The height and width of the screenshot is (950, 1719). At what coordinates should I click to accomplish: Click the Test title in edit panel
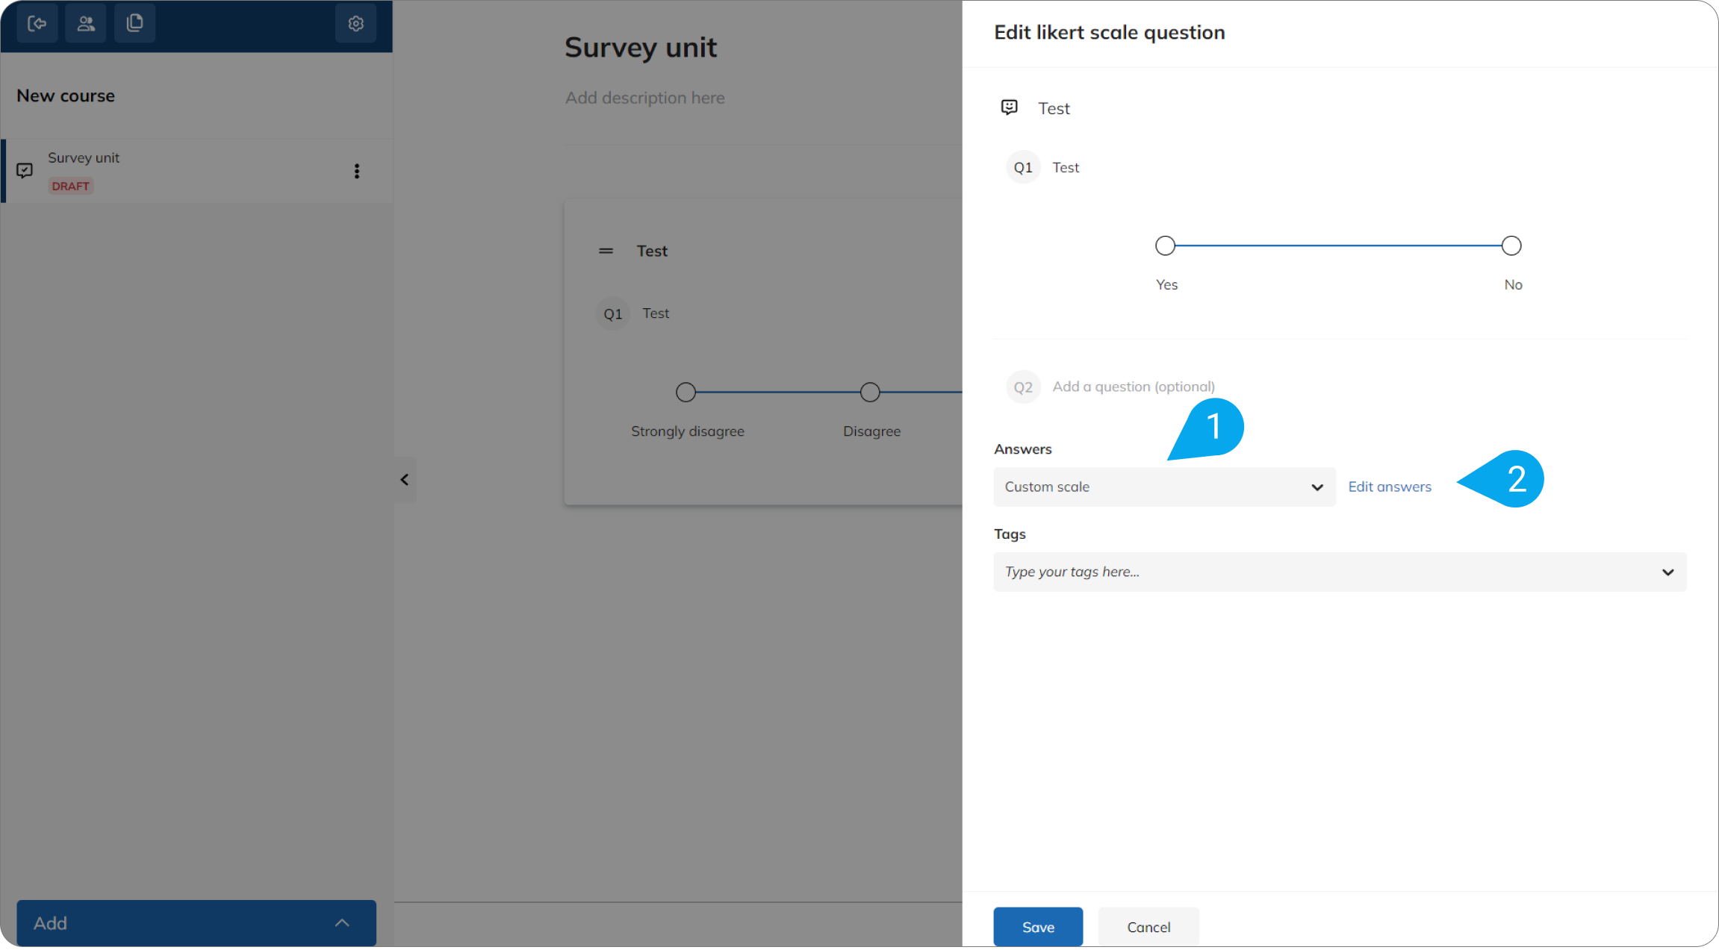click(1054, 108)
